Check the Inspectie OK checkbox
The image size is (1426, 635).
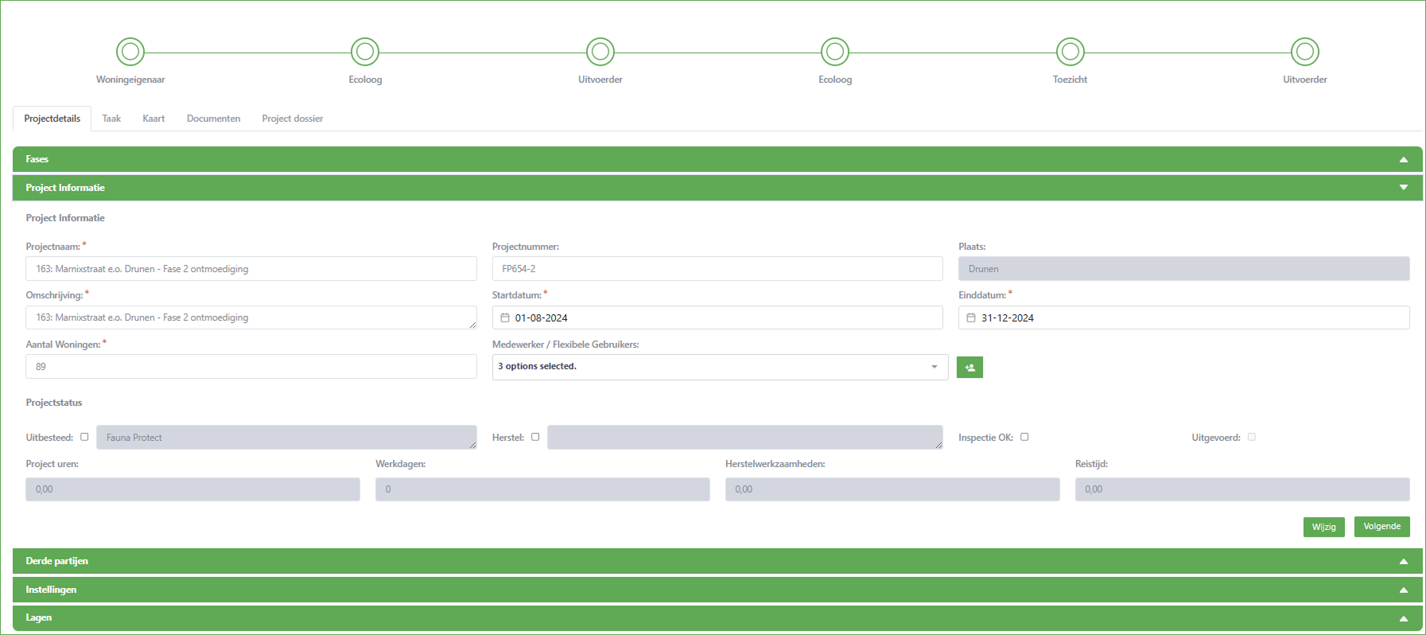click(1024, 437)
